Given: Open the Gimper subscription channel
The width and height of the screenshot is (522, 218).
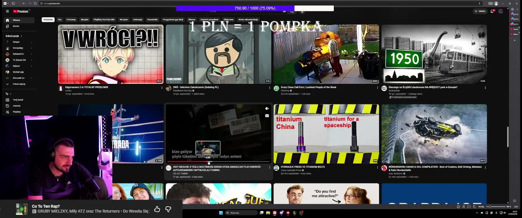Looking at the screenshot, I should pyautogui.click(x=19, y=42).
